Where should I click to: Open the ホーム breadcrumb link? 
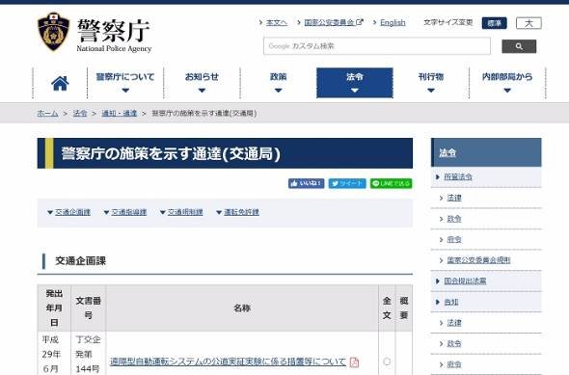pyautogui.click(x=47, y=113)
